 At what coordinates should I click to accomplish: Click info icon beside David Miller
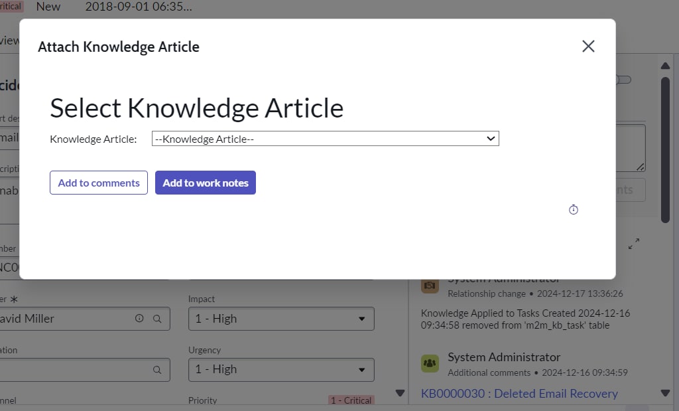139,318
